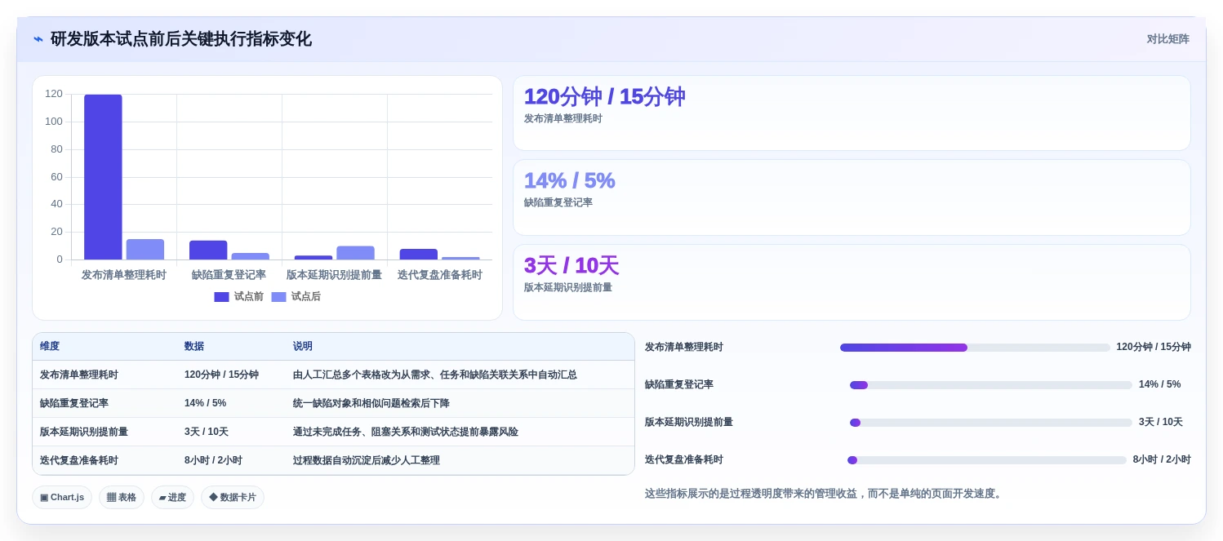Click description 过程数据自动沉淀后减少人工整理

367,461
